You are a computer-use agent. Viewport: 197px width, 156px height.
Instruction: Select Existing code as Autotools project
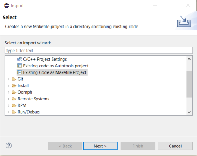(x=56, y=66)
